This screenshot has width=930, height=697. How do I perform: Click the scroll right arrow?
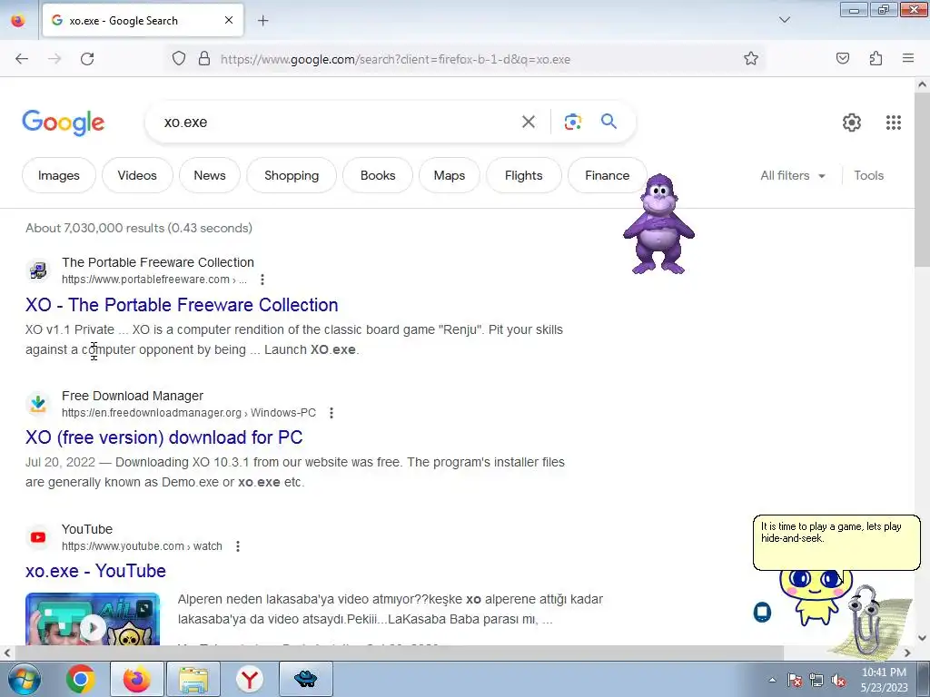click(x=907, y=653)
